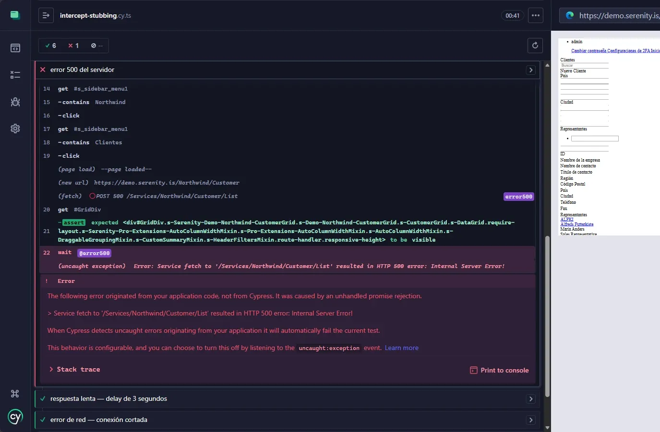Click 'Nombre de la empresa' column header in preview

click(580, 160)
